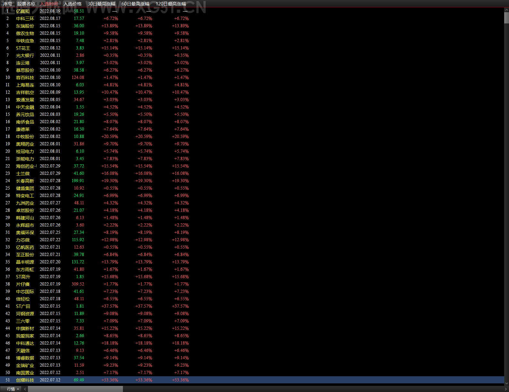509x392 pixels.
Task: Select stock 卓然股份
Action: (25, 210)
